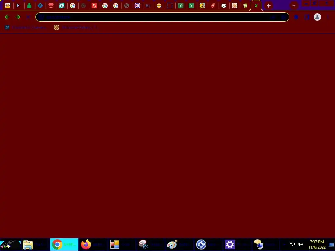
Task: Open the network status tray icon
Action: click(292, 244)
